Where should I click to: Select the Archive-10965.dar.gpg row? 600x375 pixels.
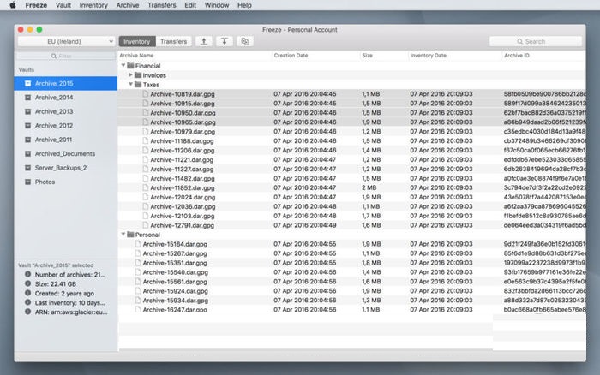(351, 122)
